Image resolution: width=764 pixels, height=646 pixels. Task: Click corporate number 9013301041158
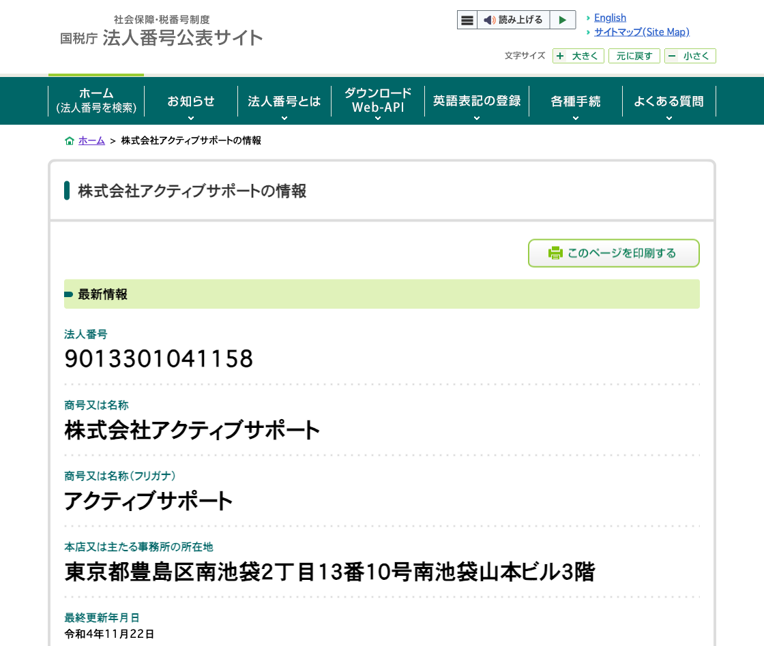159,359
